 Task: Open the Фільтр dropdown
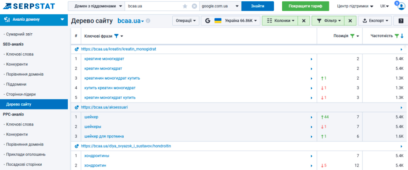(x=328, y=21)
